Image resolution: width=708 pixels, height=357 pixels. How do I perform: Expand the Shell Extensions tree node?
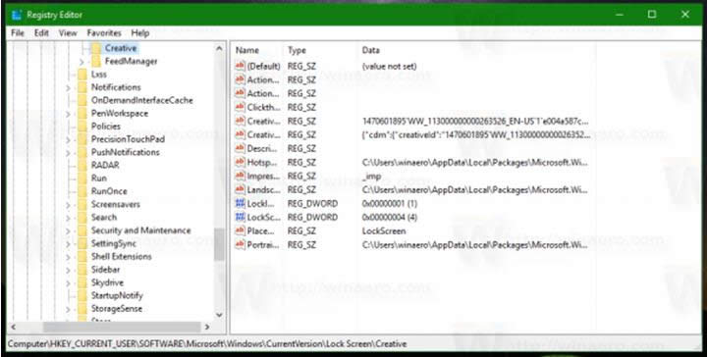pyautogui.click(x=68, y=257)
